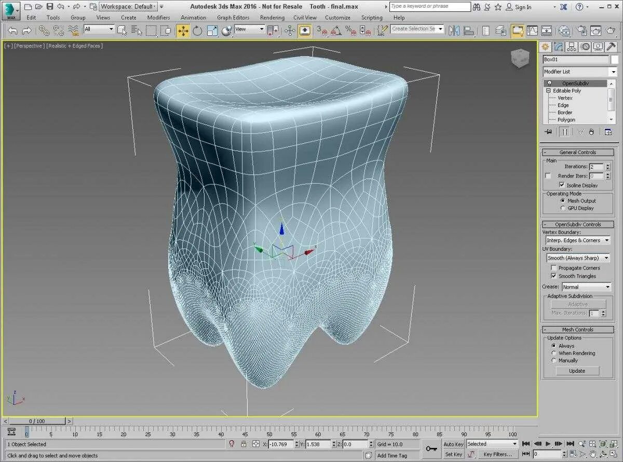Choose the Manually update option
The width and height of the screenshot is (623, 462).
554,360
